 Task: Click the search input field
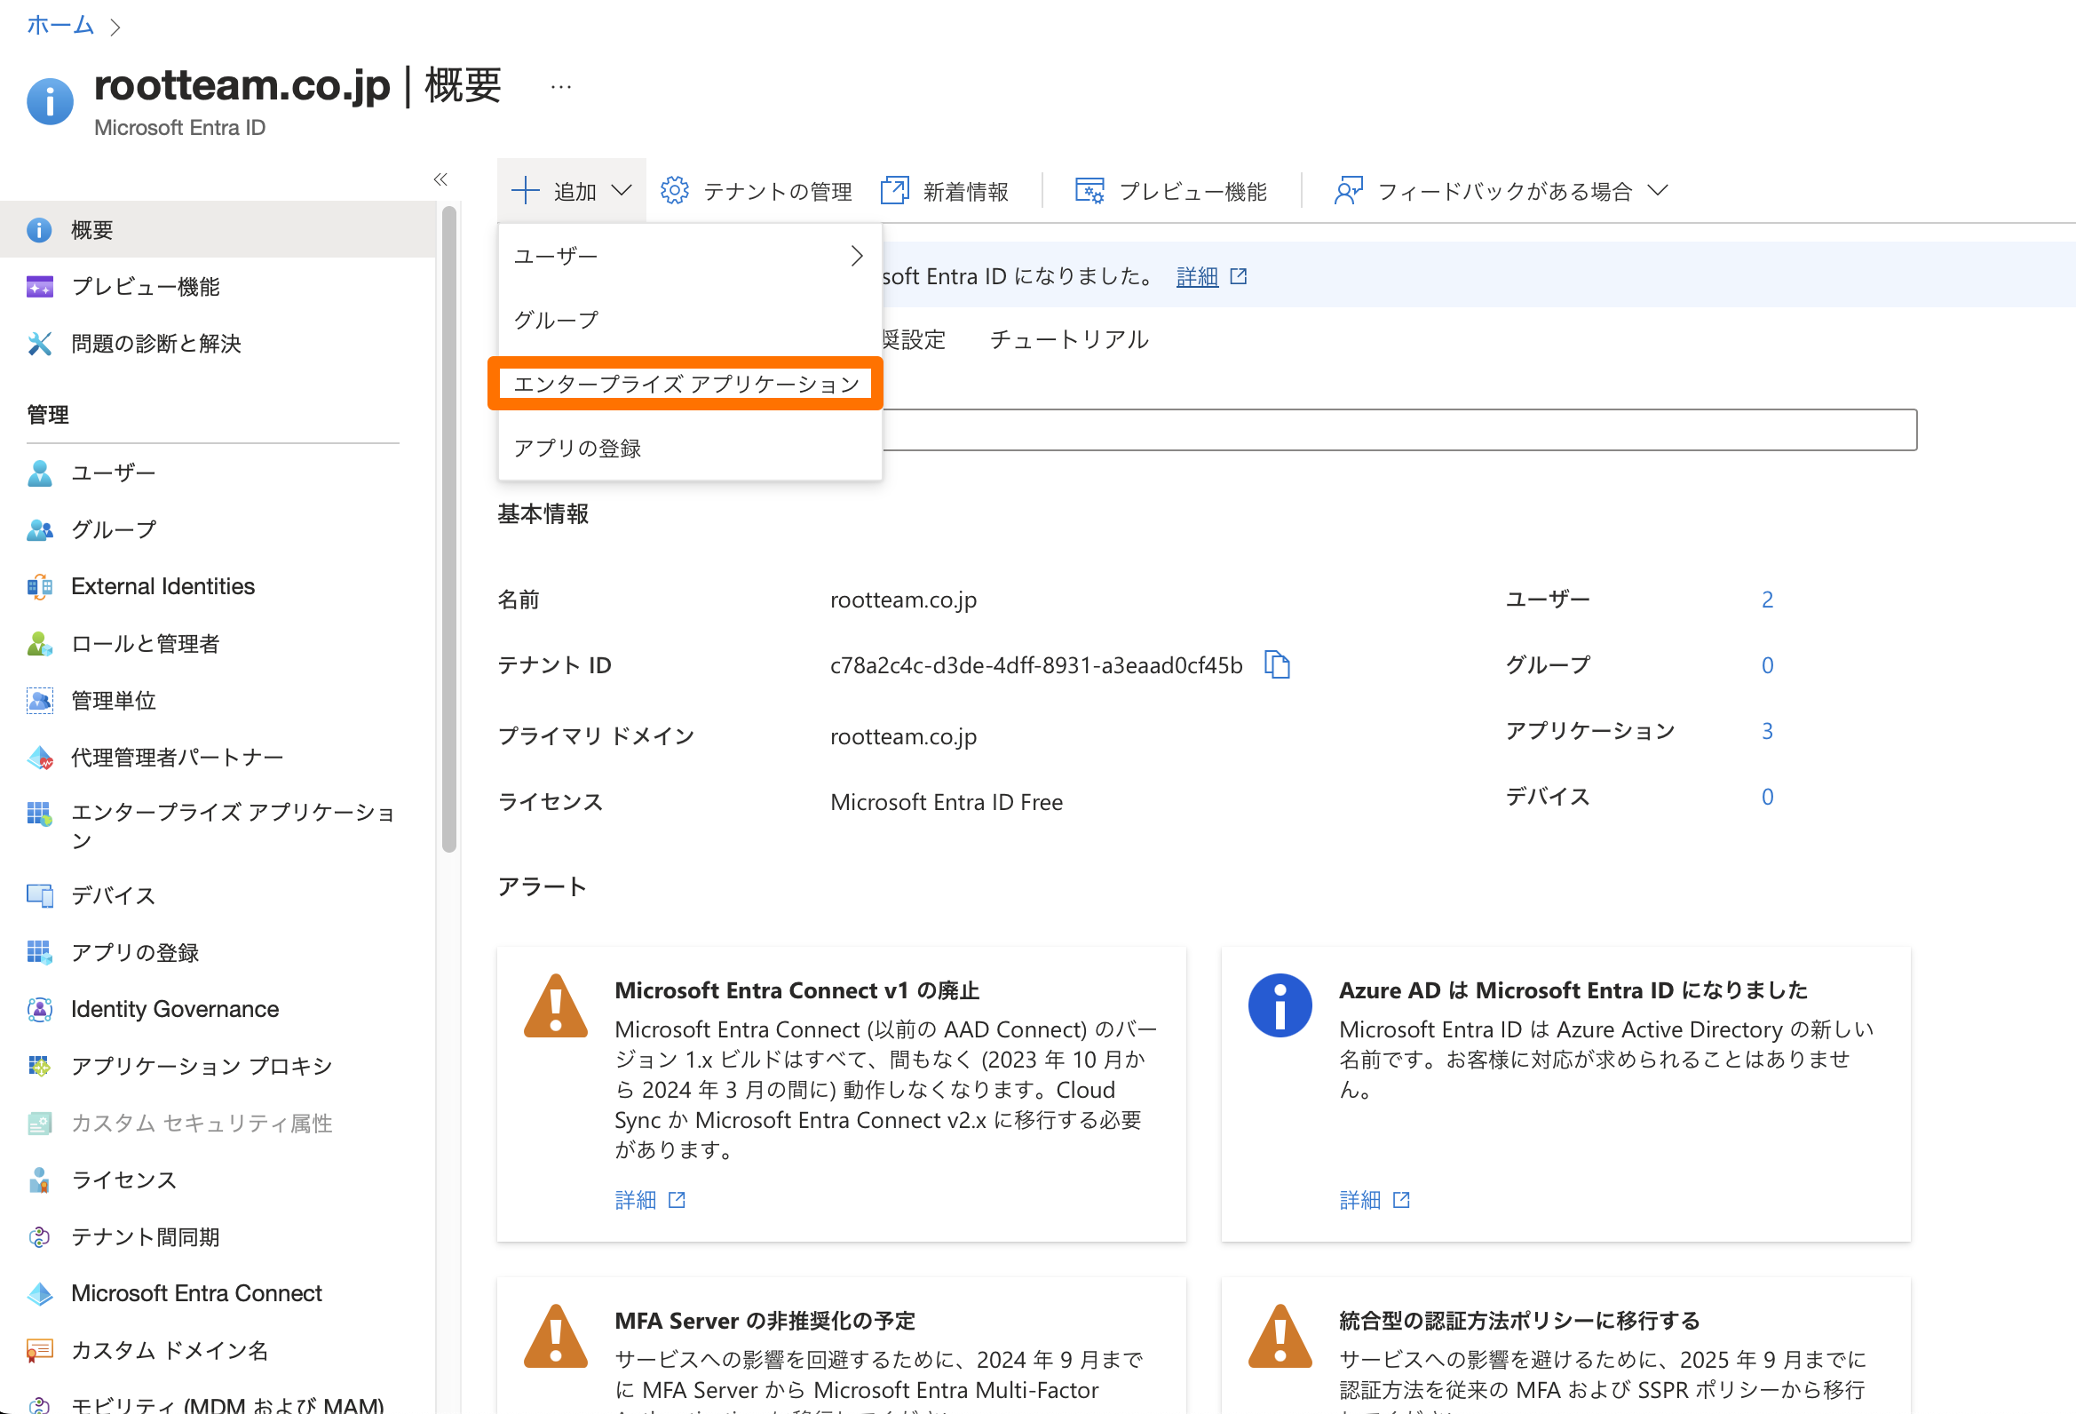[1393, 430]
